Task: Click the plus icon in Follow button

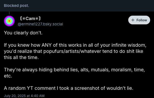Action: pyautogui.click(x=133, y=20)
